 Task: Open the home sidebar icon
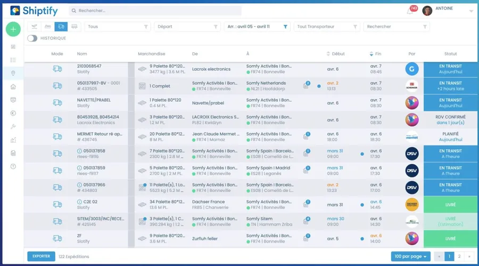(x=13, y=87)
